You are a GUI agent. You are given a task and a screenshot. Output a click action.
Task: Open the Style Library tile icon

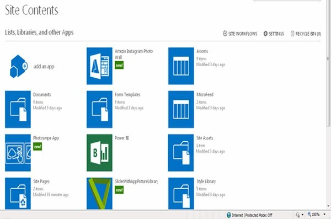coord(181,194)
